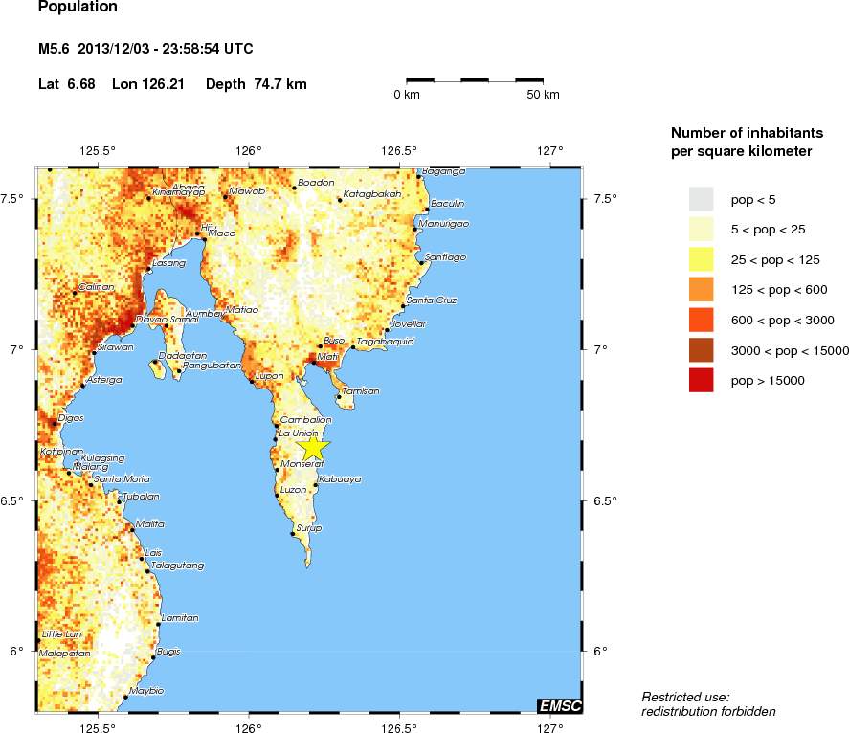Click the 'Tamisan' town label
The height and width of the screenshot is (733, 849).
[361, 390]
